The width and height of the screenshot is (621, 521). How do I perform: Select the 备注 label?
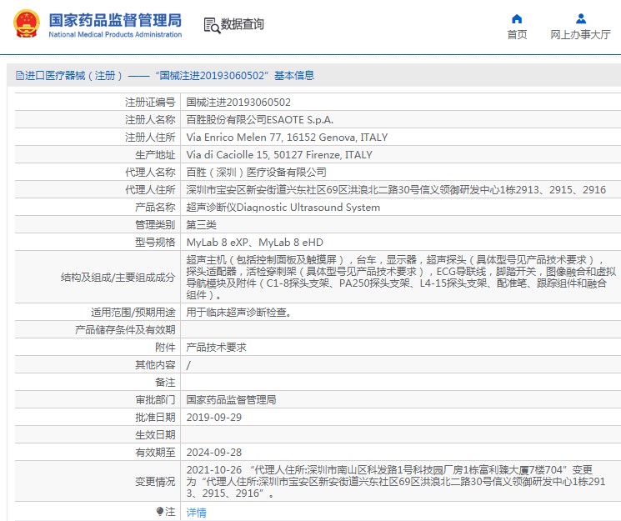coord(165,382)
